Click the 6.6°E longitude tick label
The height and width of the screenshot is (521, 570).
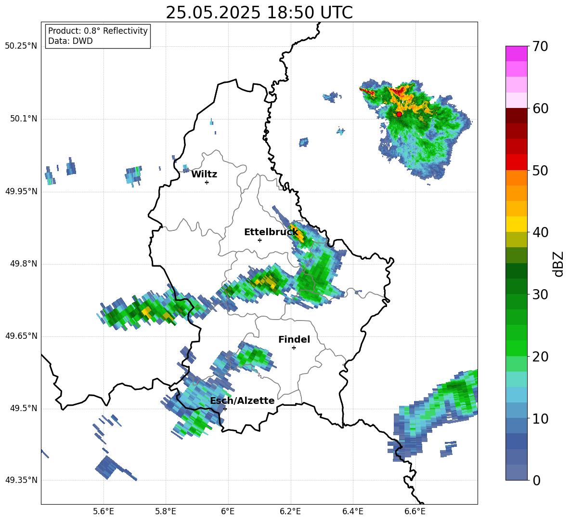point(415,511)
